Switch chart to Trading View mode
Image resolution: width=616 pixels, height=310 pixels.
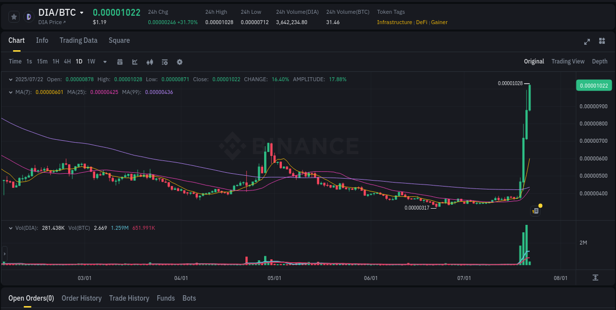pyautogui.click(x=568, y=62)
